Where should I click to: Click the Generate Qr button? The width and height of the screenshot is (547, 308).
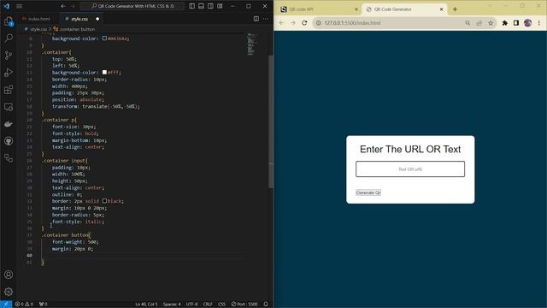[368, 192]
